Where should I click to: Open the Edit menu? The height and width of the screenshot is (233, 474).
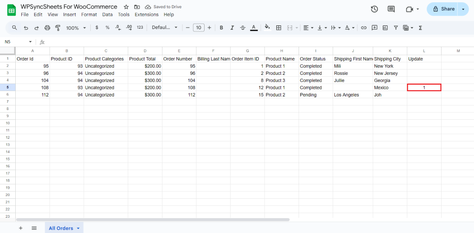coord(38,14)
